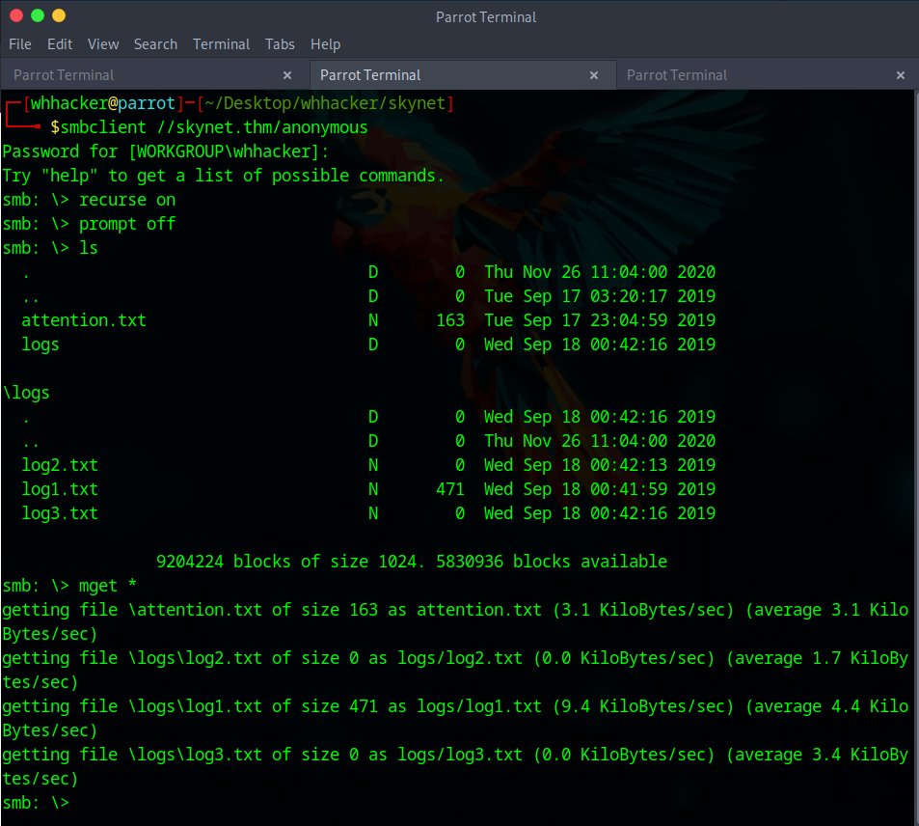Image resolution: width=919 pixels, height=826 pixels.
Task: Close the active middle terminal tab
Action: pyautogui.click(x=594, y=75)
